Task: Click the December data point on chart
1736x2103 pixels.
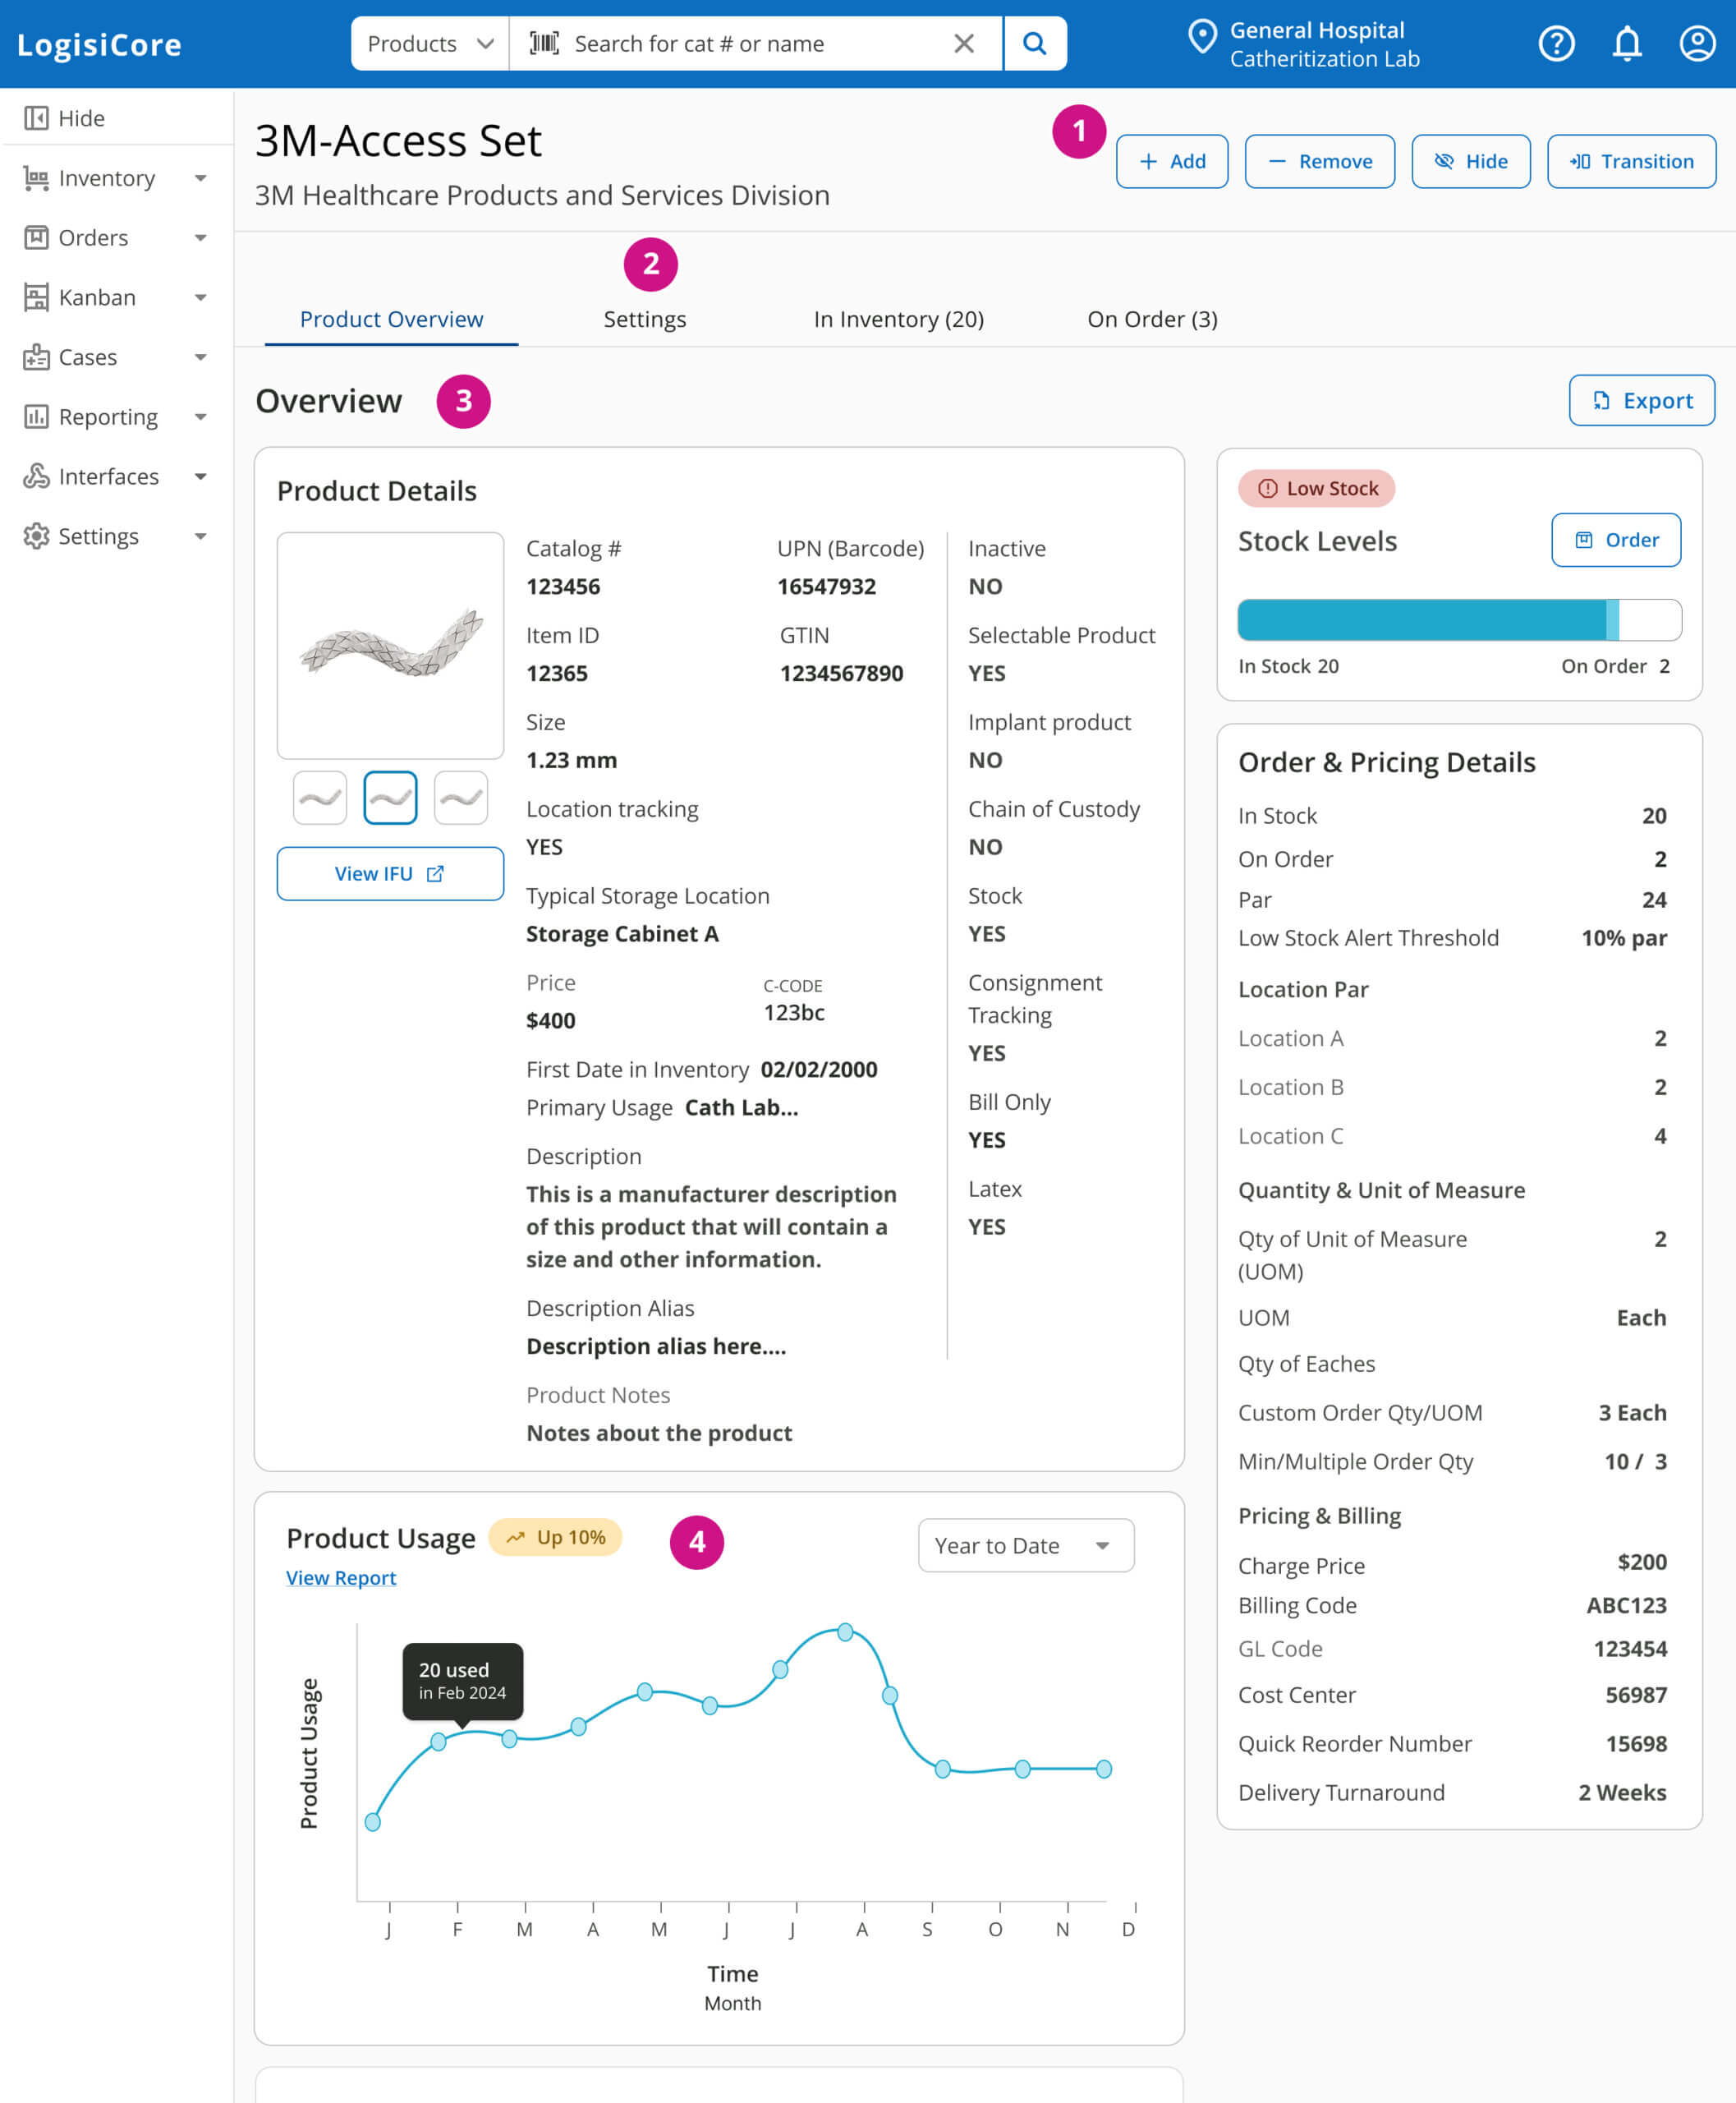Action: pyautogui.click(x=1104, y=1769)
